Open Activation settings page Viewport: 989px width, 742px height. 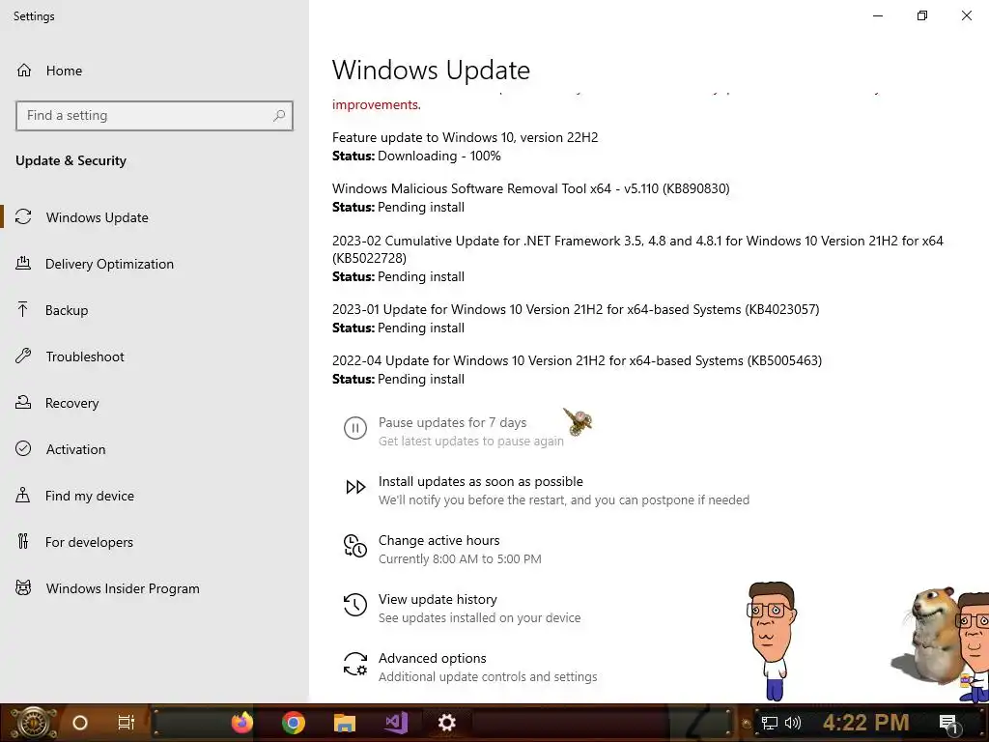(x=75, y=449)
